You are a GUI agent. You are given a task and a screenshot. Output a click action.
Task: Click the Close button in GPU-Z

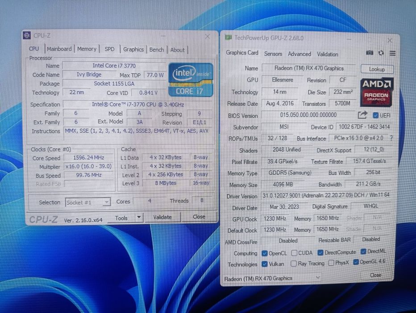[x=375, y=275]
